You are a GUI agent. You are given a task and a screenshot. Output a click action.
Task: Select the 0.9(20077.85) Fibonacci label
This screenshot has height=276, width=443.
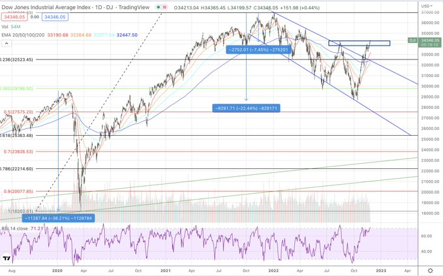[18, 191]
